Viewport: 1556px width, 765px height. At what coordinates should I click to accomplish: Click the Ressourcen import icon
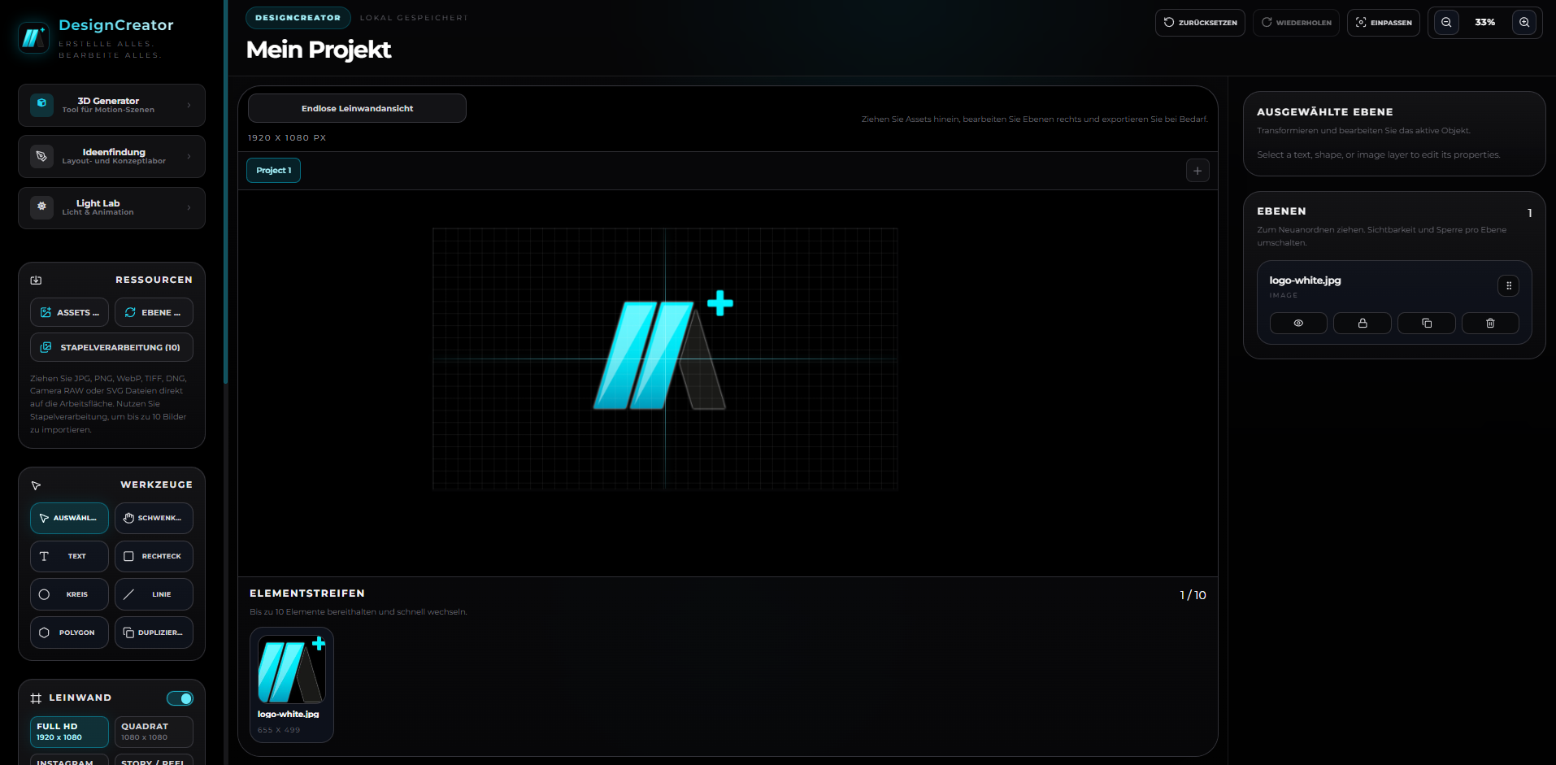(36, 280)
